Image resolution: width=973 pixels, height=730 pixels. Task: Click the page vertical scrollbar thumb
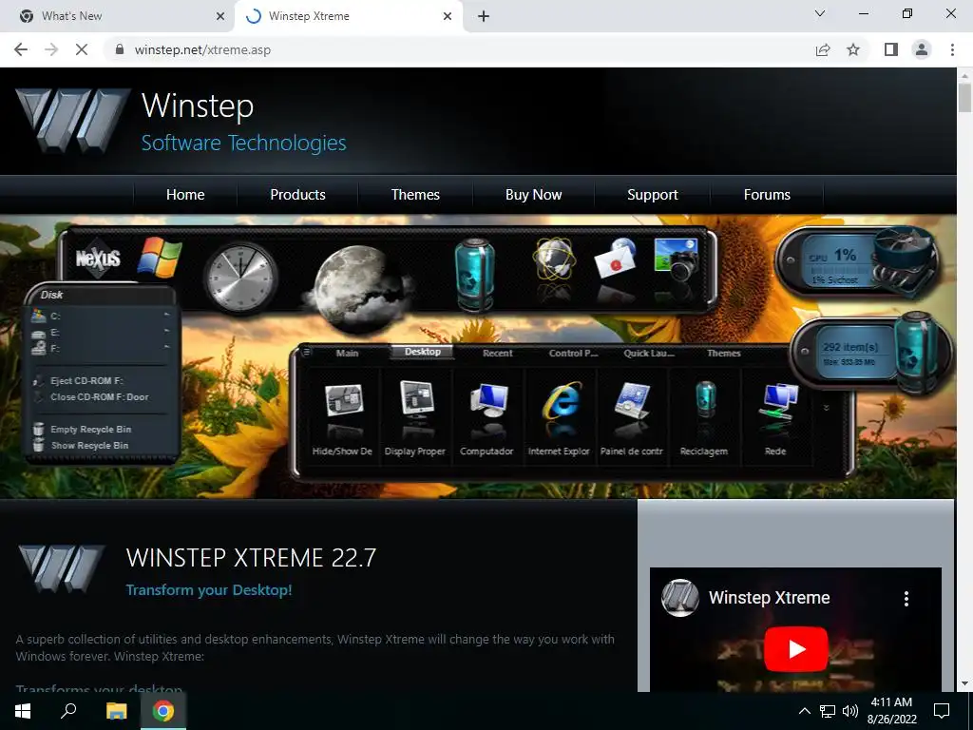(964, 98)
